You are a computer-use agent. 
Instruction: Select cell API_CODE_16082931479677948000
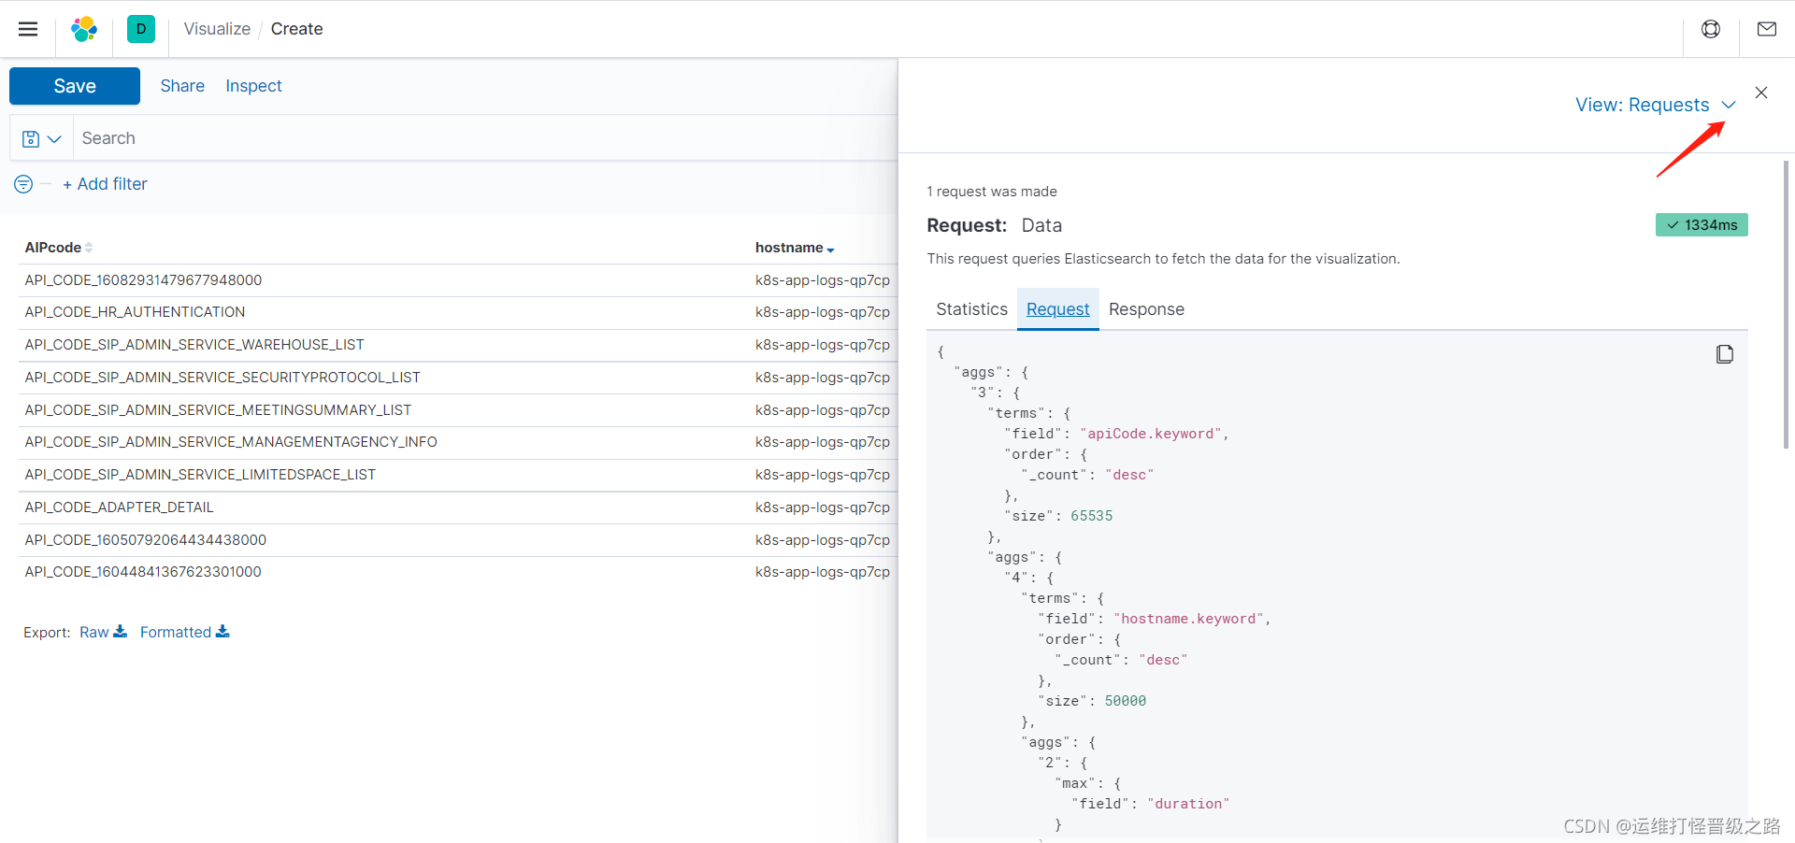point(143,280)
